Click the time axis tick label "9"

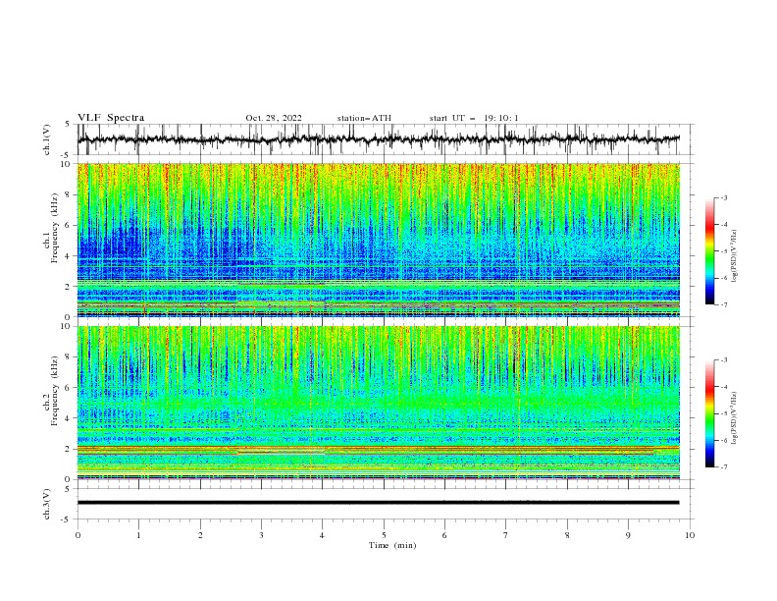628,535
